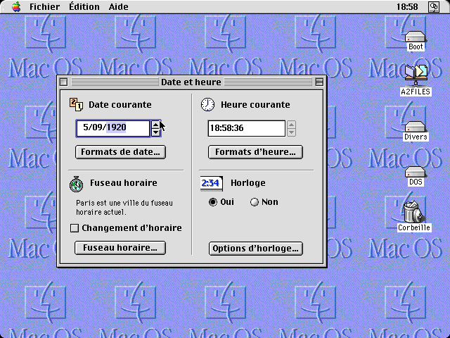This screenshot has height=338, width=450.
Task: Click the Fuseau horaire globe icon
Action: click(77, 184)
